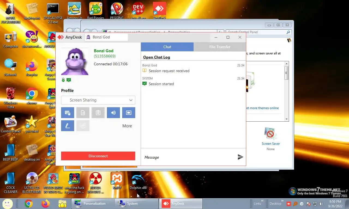This screenshot has height=209, width=349.
Task: Expand More permissions in AnyDesk
Action: pyautogui.click(x=127, y=126)
